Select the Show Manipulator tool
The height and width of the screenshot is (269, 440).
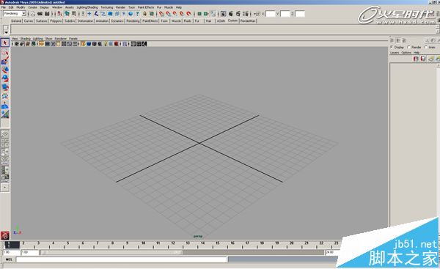[x=5, y=114]
